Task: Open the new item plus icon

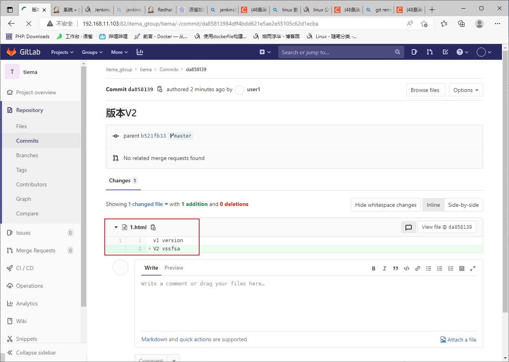Action: point(265,52)
